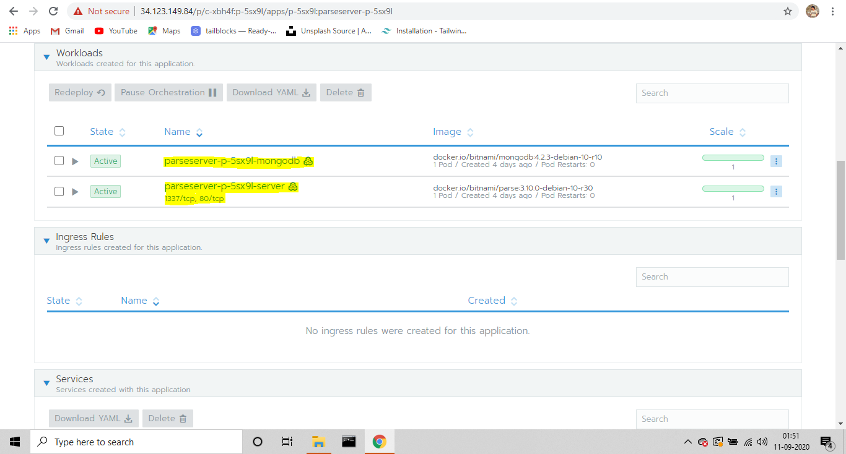Check the parseserver-p-5sx9l-mongodb row checkbox
846x454 pixels.
point(59,161)
